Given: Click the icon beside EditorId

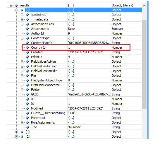Looking at the screenshot, I should coord(27,57).
